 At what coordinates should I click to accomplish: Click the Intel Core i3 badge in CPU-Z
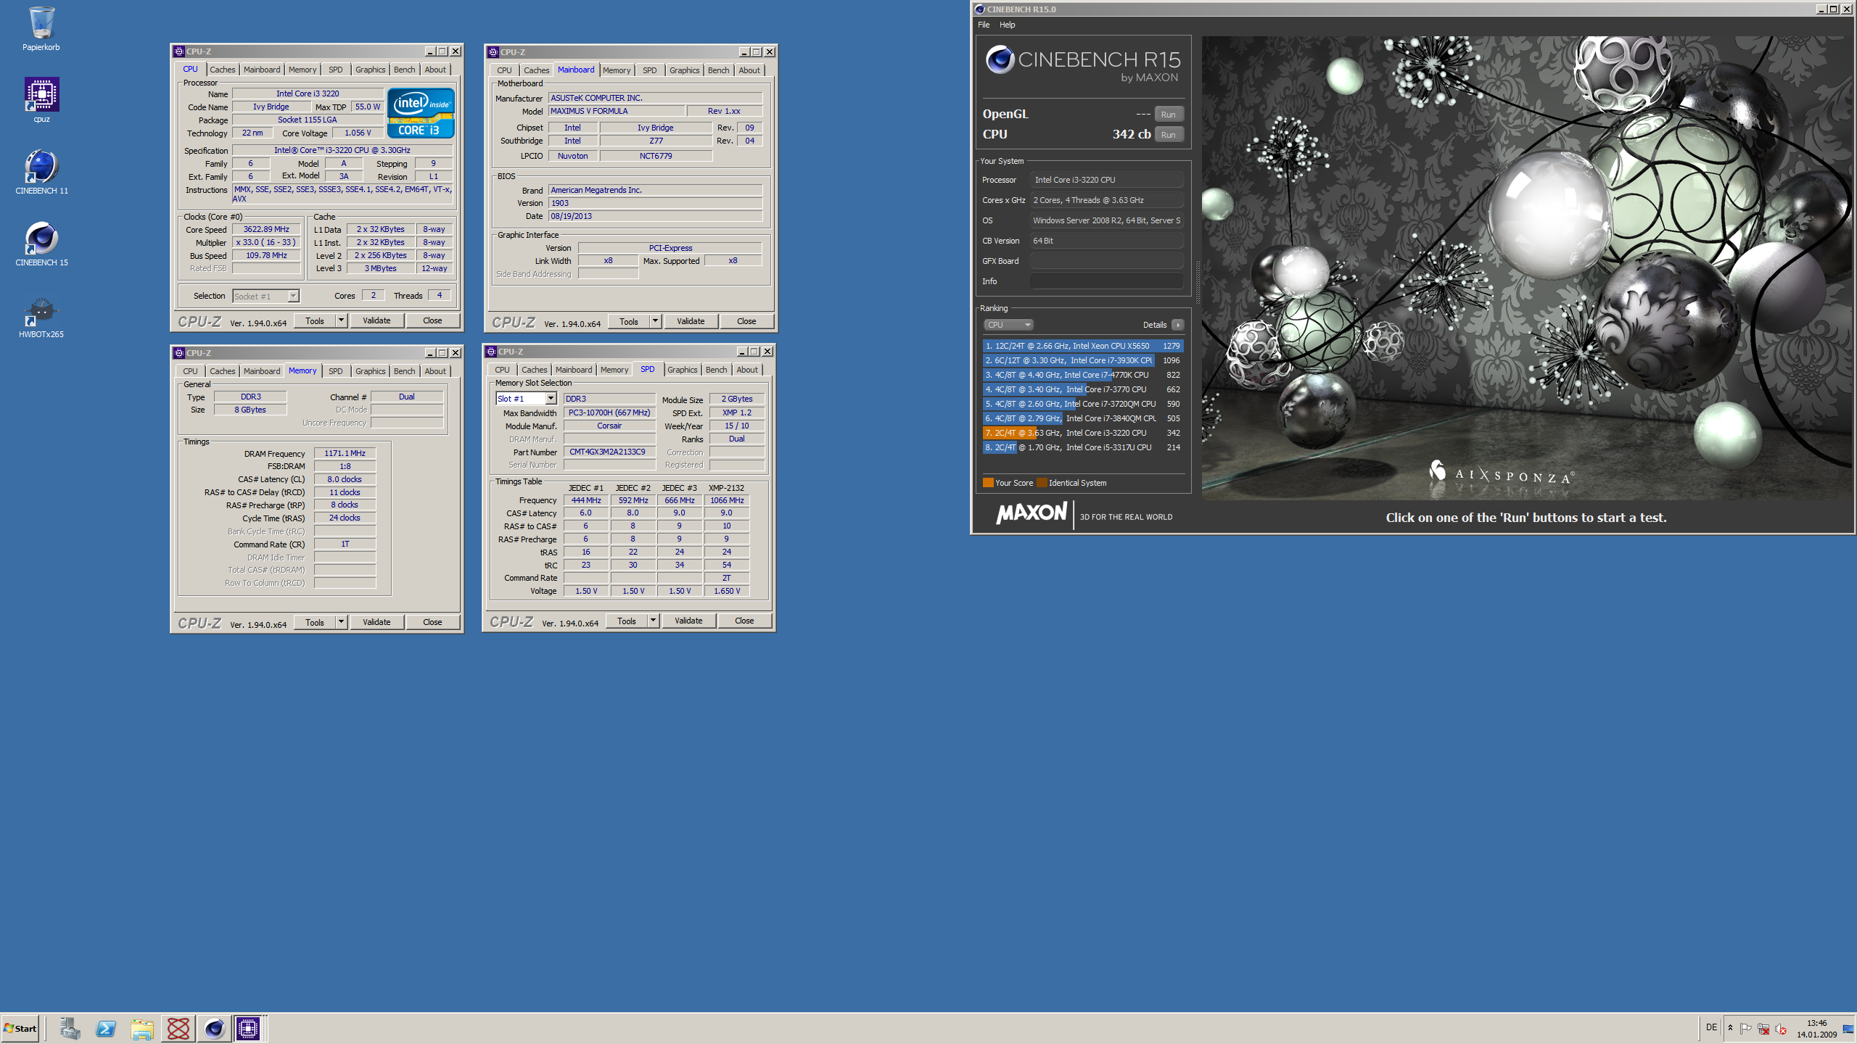click(x=421, y=112)
